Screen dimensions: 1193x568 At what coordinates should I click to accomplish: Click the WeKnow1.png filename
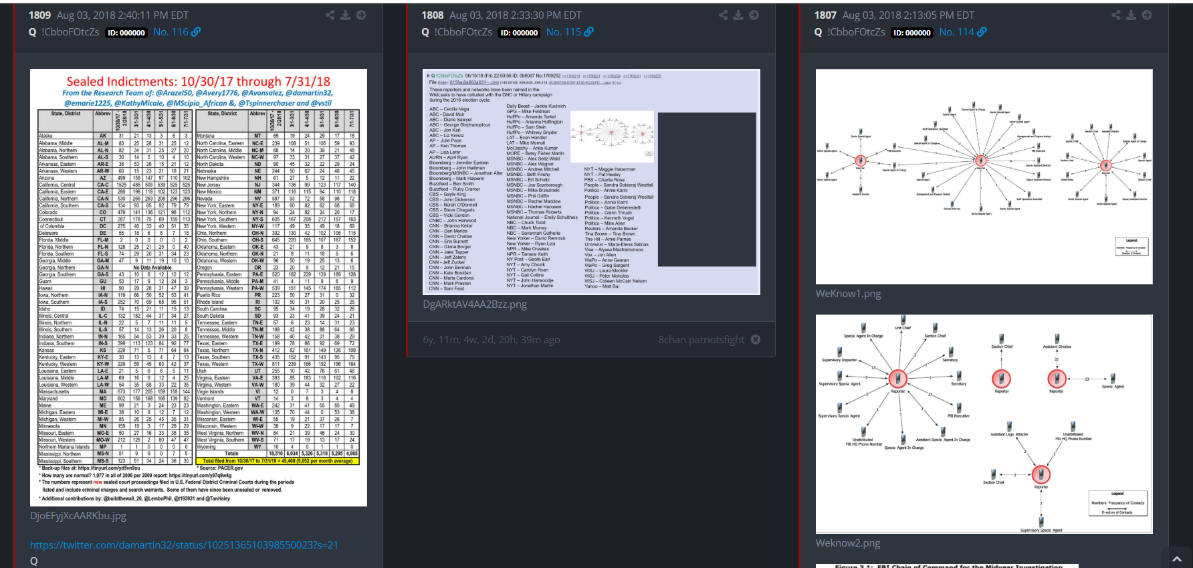point(848,294)
